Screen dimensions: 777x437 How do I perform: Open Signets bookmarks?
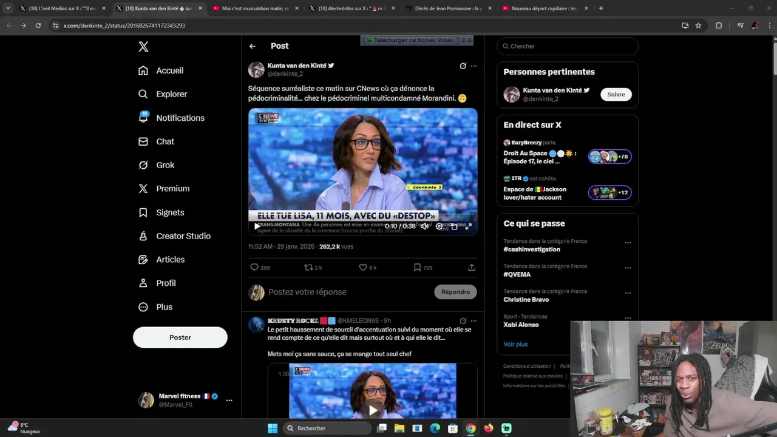(161, 212)
